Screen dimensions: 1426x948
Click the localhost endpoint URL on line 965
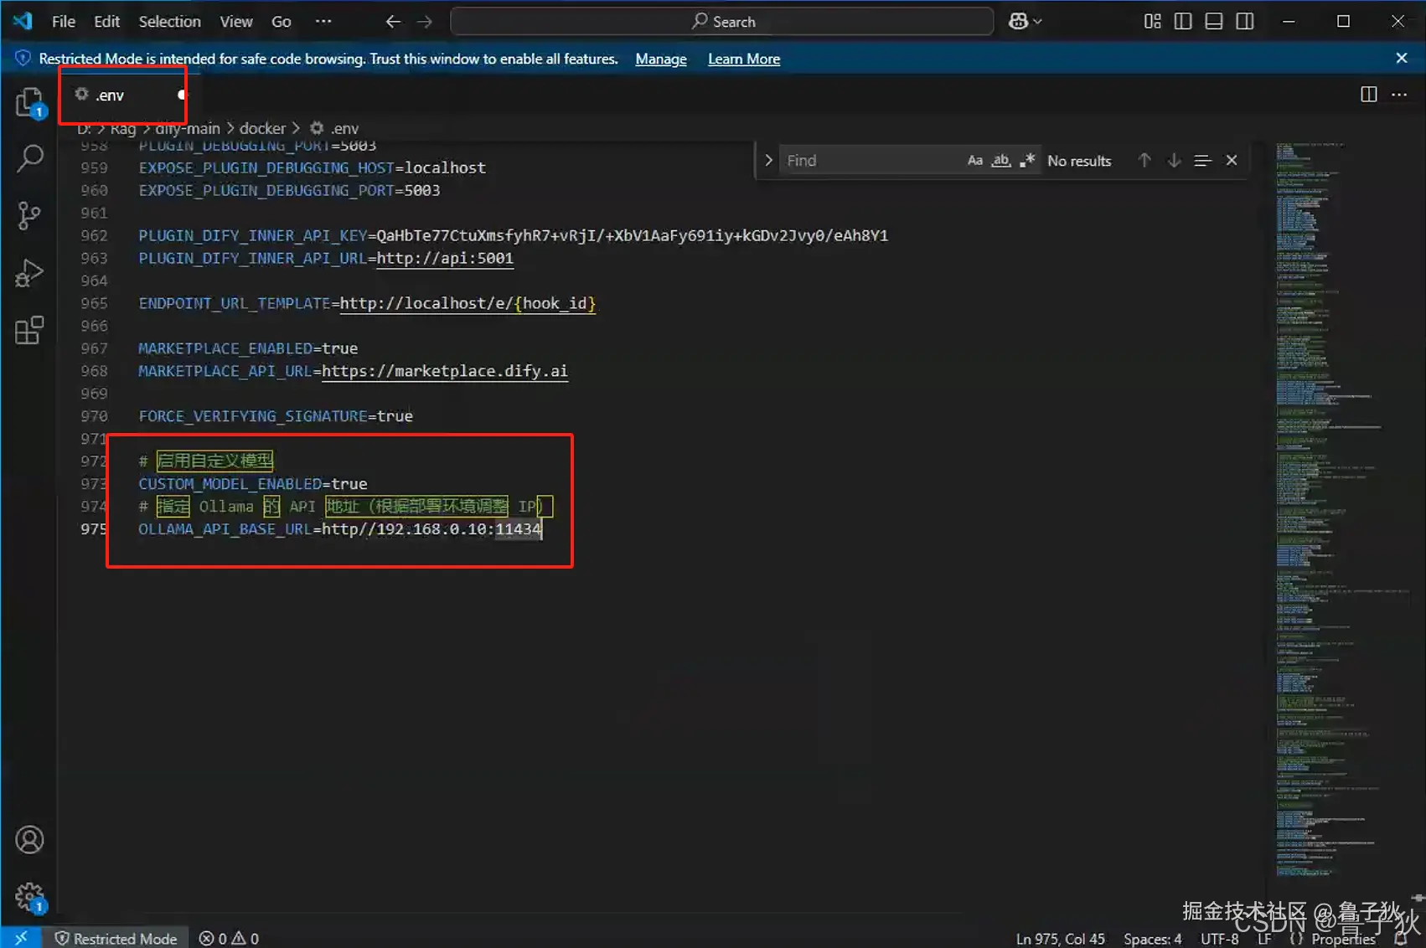[468, 303]
